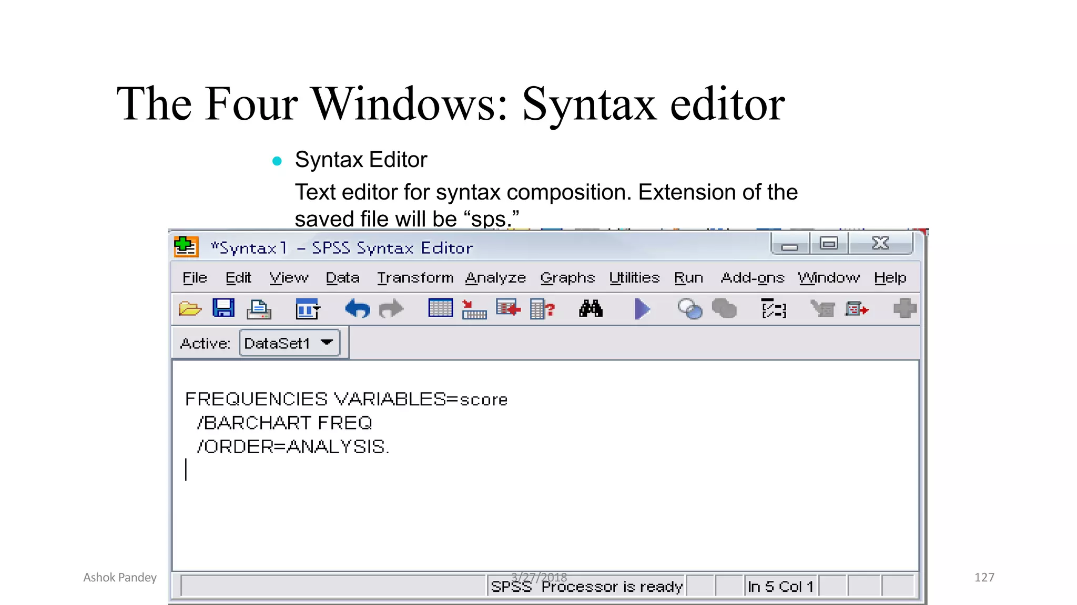The height and width of the screenshot is (605, 1077).
Task: Open the Window menu
Action: pyautogui.click(x=829, y=278)
